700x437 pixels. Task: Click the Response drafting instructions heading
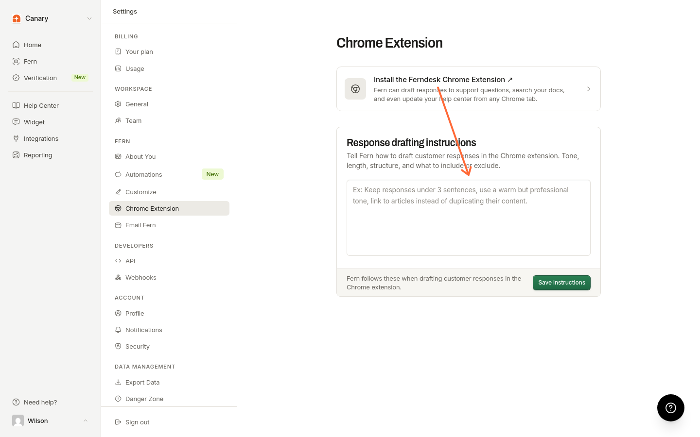coord(411,143)
